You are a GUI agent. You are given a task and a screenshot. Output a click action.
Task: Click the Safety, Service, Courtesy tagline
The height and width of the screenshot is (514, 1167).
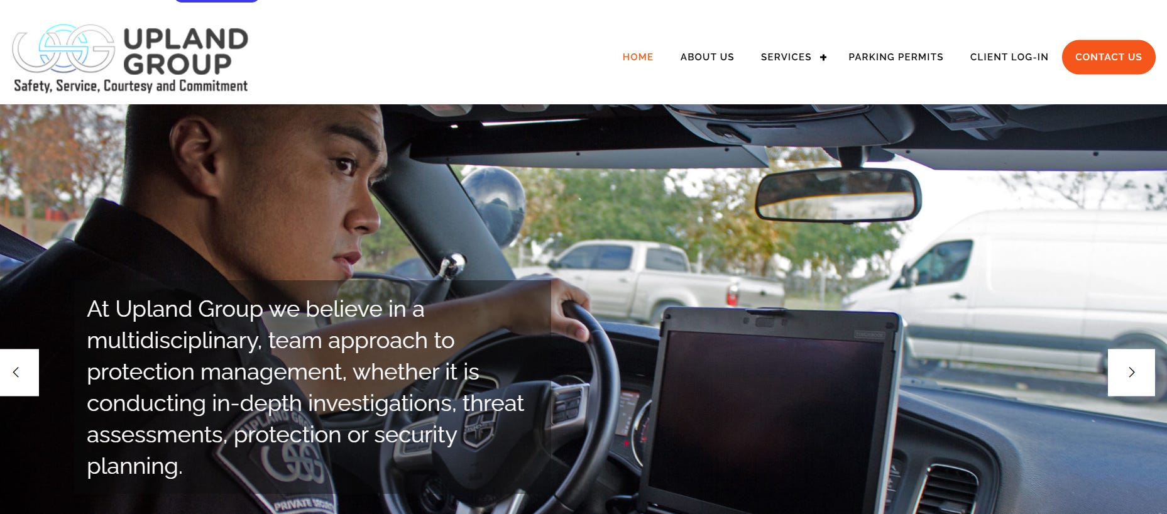131,86
